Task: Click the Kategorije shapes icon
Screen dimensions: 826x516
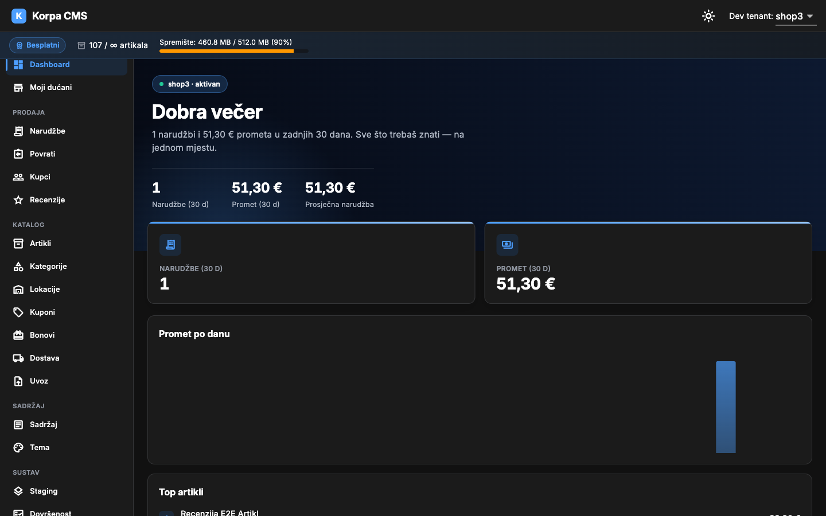Action: [18, 267]
